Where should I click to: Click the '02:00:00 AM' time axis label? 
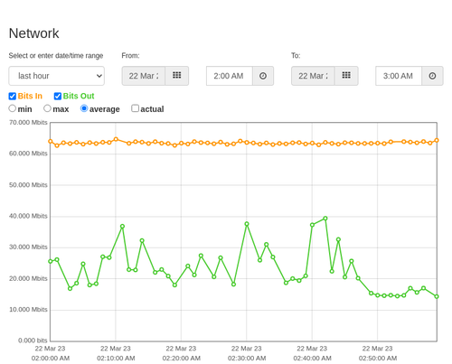click(x=51, y=359)
